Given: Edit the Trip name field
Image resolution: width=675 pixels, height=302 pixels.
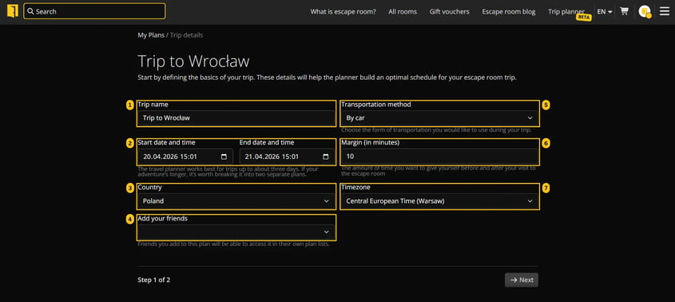Looking at the screenshot, I should [x=236, y=117].
